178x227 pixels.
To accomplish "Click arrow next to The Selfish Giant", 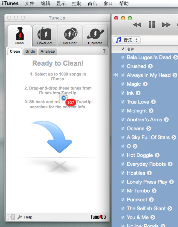I will (170, 209).
